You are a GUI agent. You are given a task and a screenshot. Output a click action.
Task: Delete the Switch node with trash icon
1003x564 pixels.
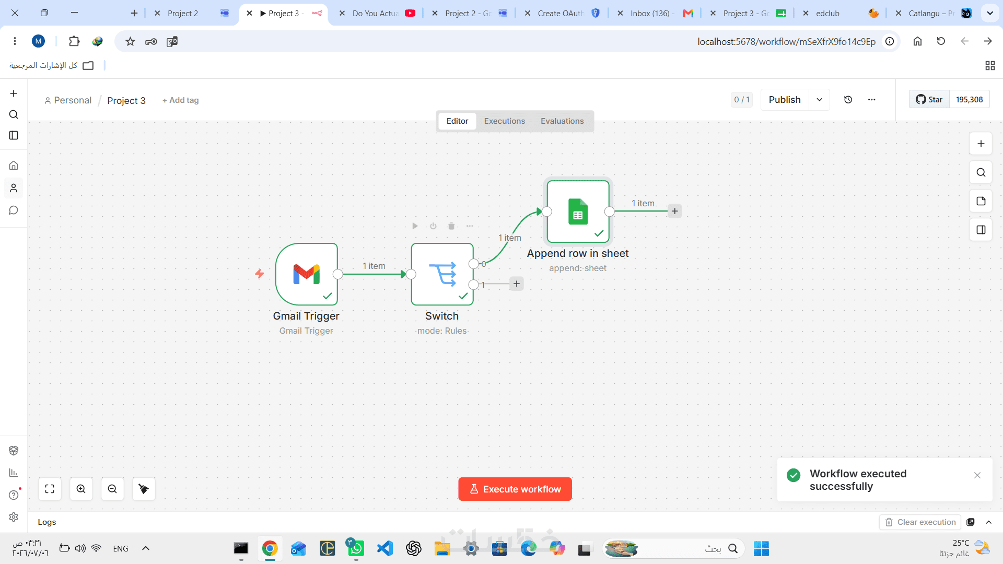[451, 226]
